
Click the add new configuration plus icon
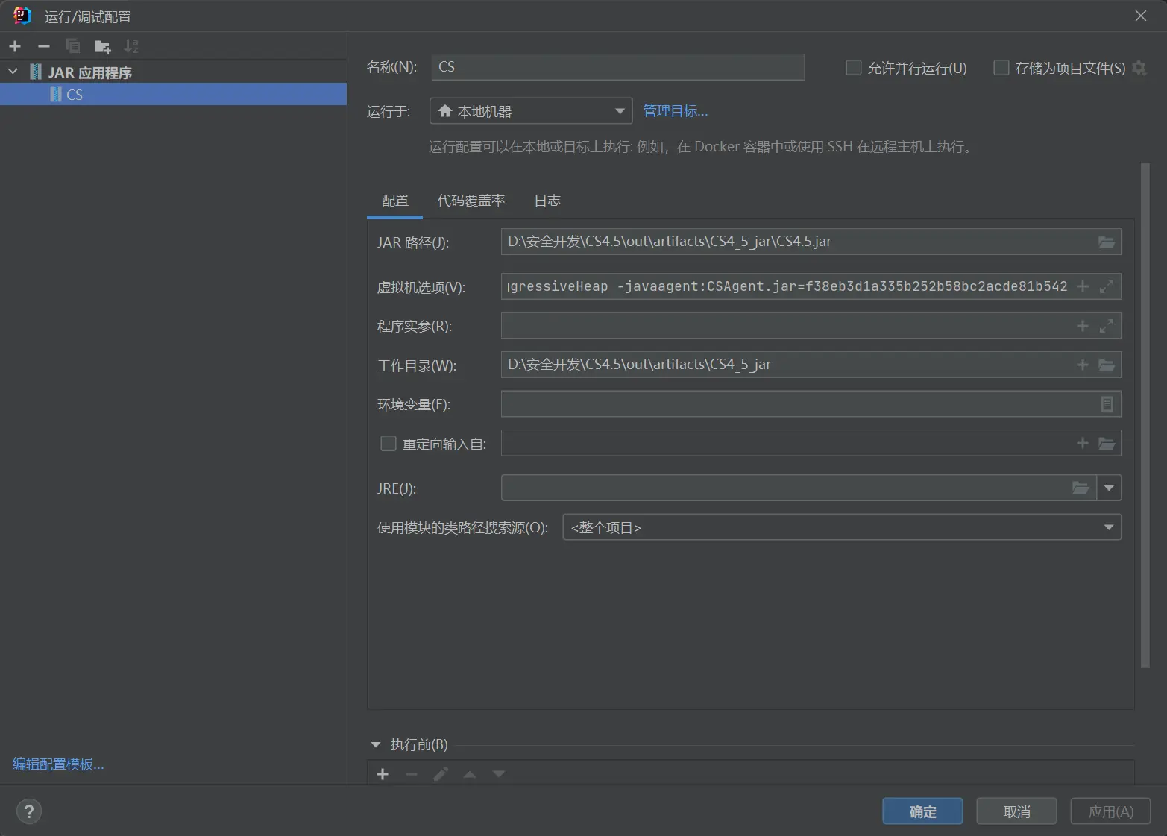(x=15, y=46)
